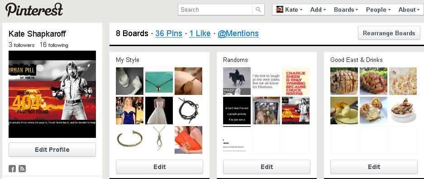Click the Rearrange Boards button

[x=389, y=33]
